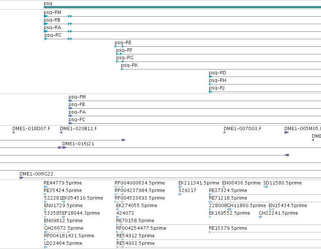Select the EK169552.5prime EST label
Screen dimensions: 321x249
click(229, 213)
